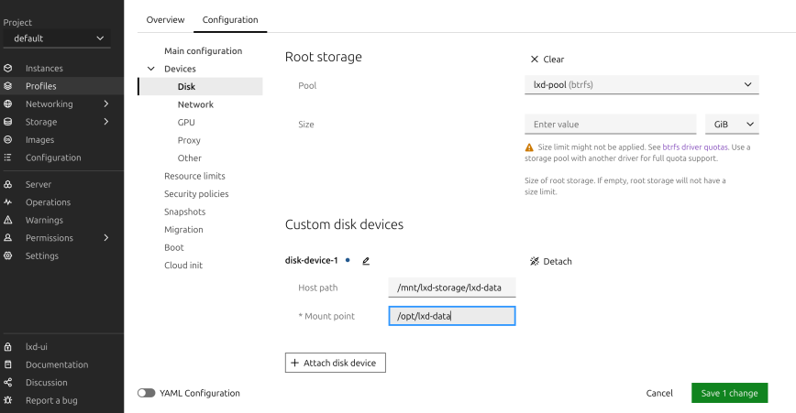Open the lxd-pool (btrfs) pool dropdown
Viewport: 796px width, 413px height.
pos(641,85)
